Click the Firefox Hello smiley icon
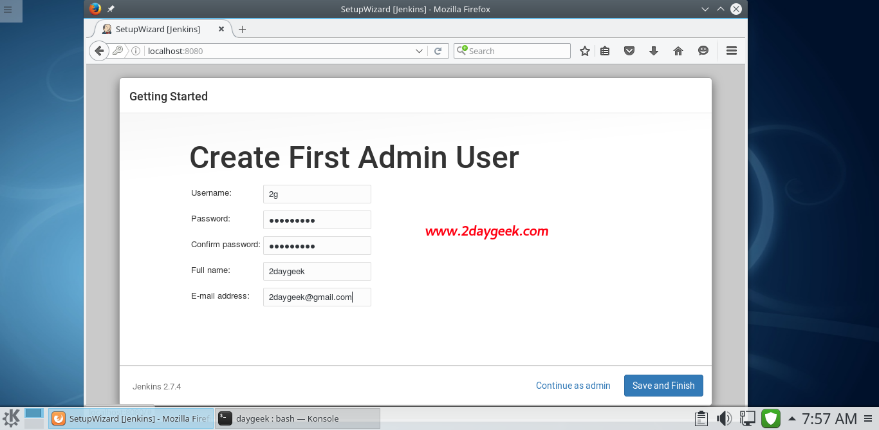 703,51
